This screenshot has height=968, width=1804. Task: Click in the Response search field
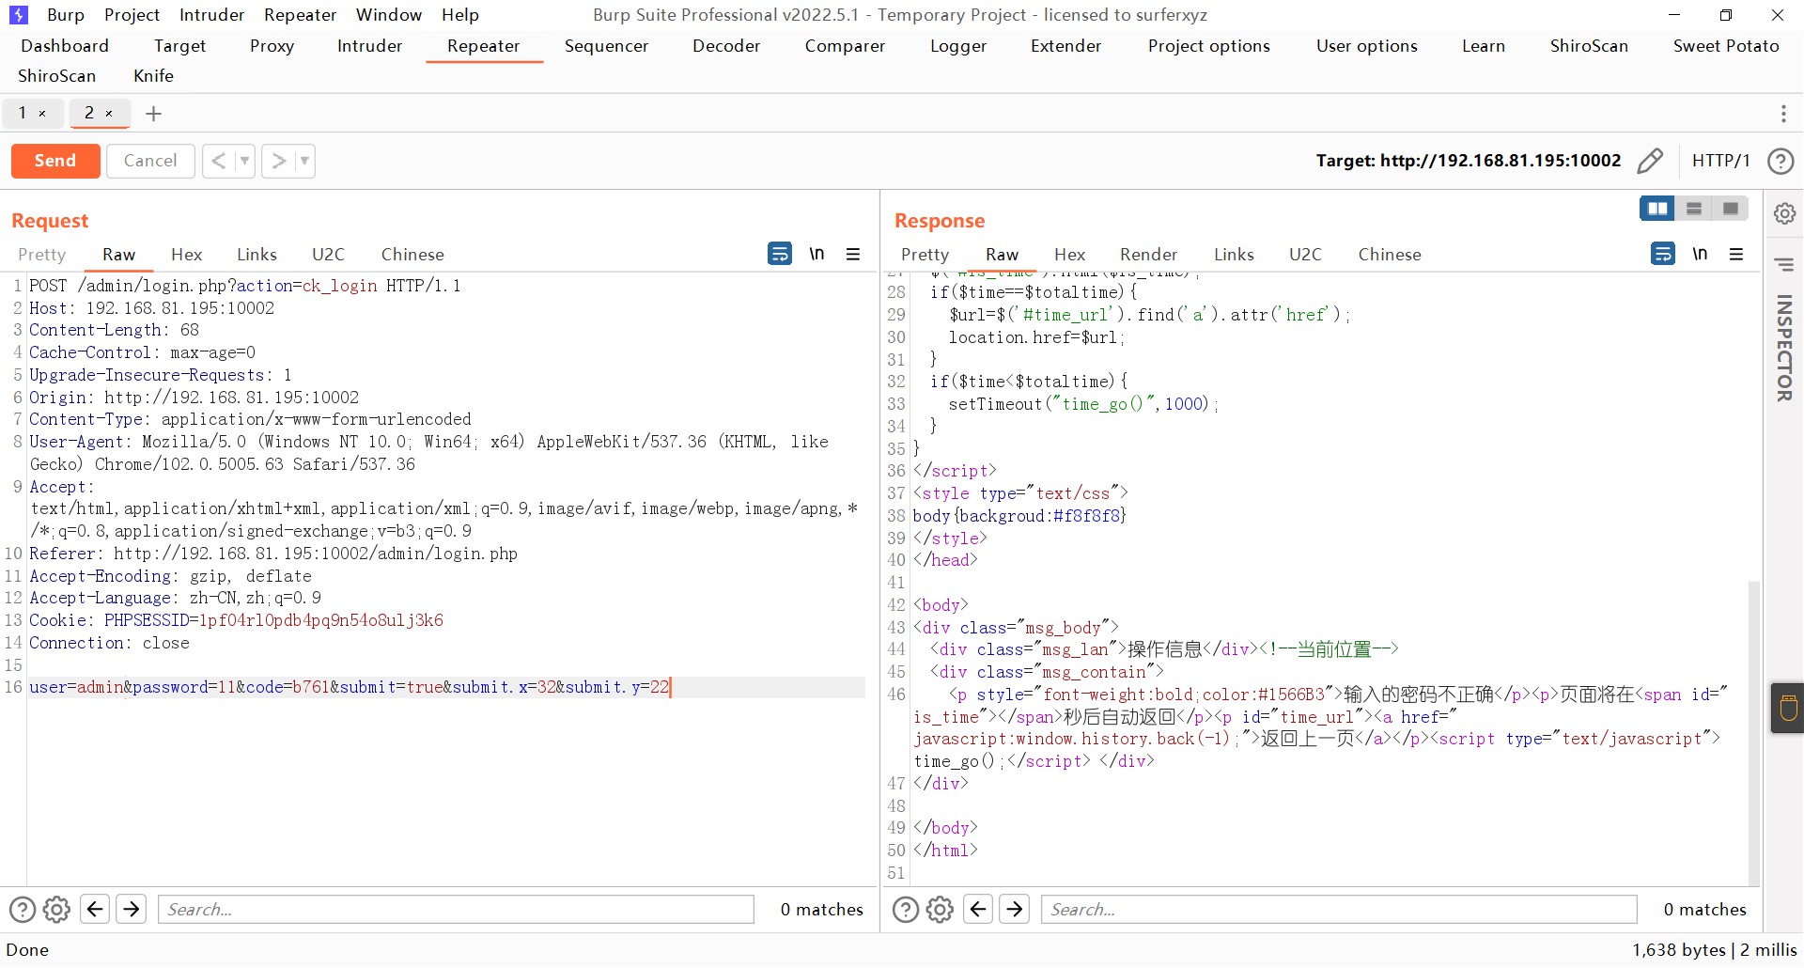pos(1339,910)
